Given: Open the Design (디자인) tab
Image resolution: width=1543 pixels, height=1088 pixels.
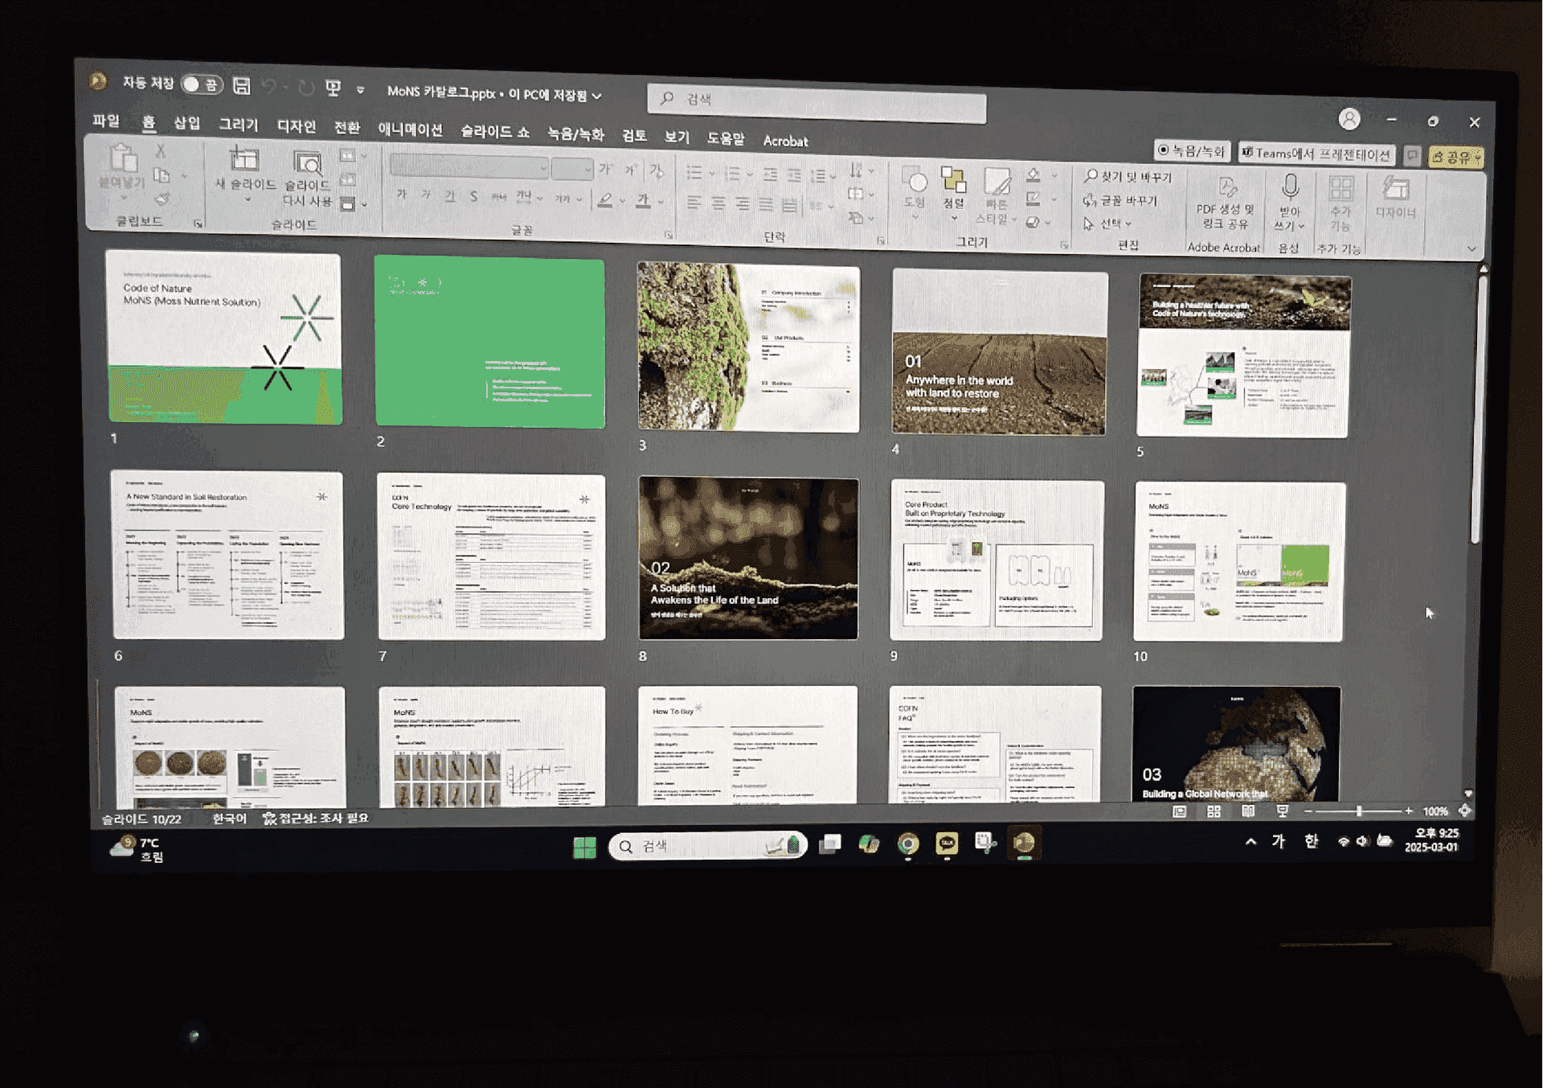Looking at the screenshot, I should (x=296, y=126).
